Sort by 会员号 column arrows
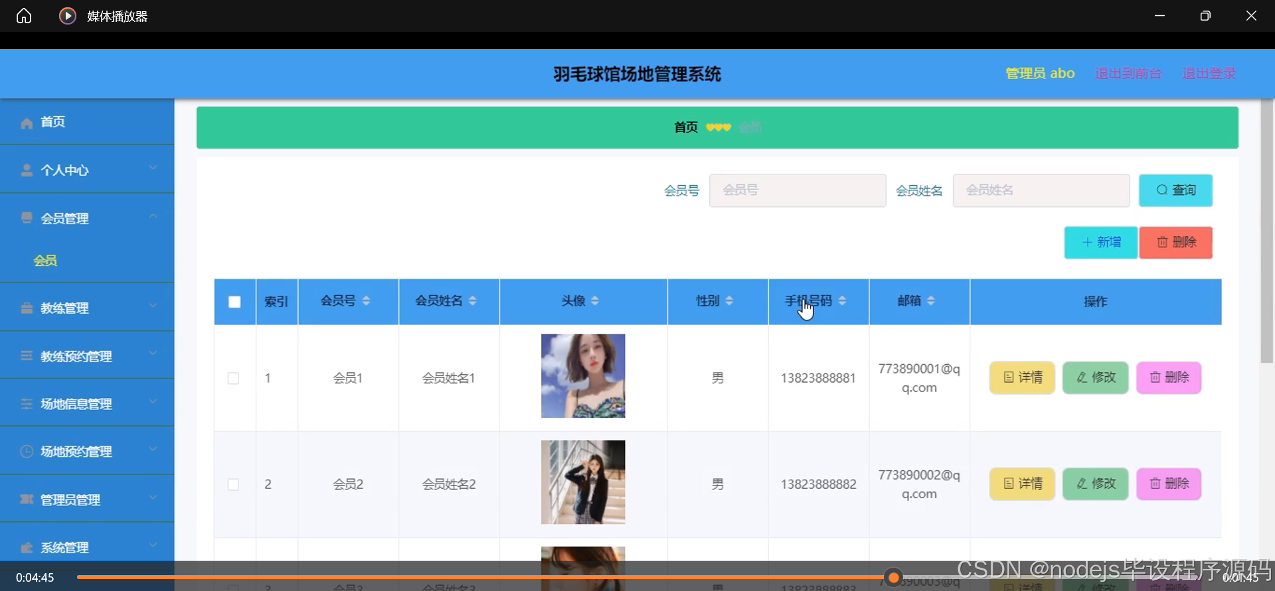 pos(366,301)
